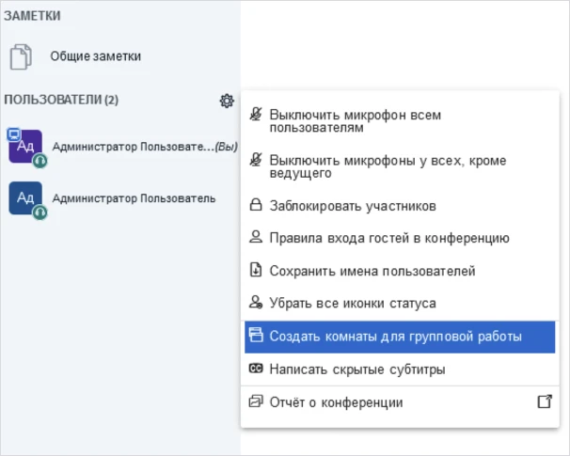This screenshot has width=570, height=456.
Task: Select Сохранить имена пользователей
Action: [x=400, y=271]
